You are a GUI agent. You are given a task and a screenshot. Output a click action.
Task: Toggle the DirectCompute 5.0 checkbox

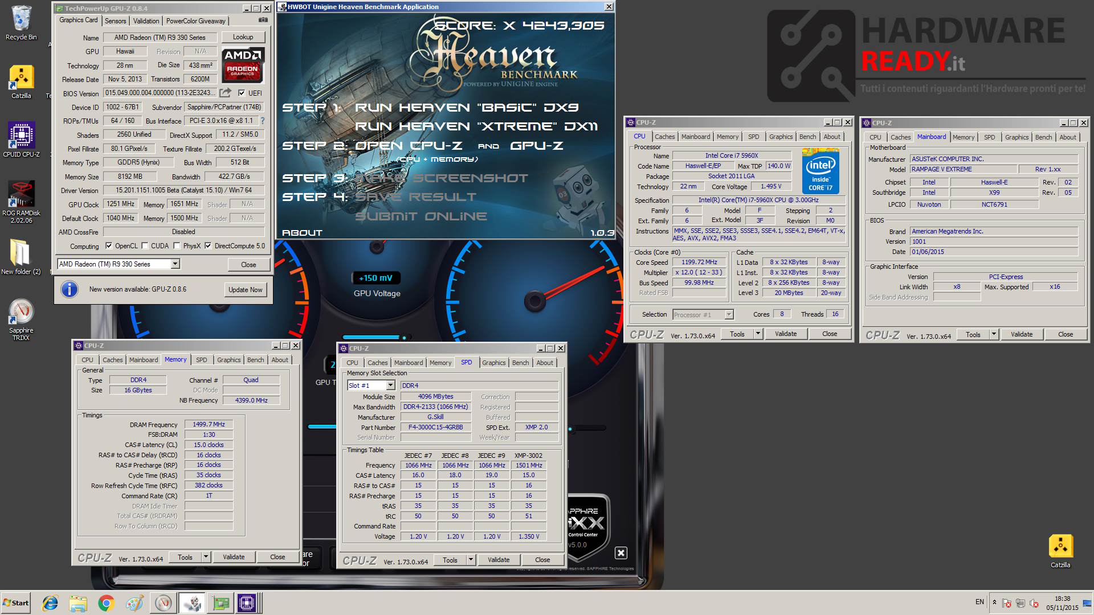209,246
